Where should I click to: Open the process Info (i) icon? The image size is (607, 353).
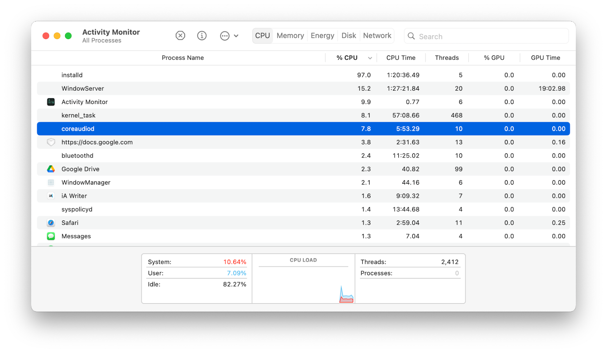pos(202,36)
